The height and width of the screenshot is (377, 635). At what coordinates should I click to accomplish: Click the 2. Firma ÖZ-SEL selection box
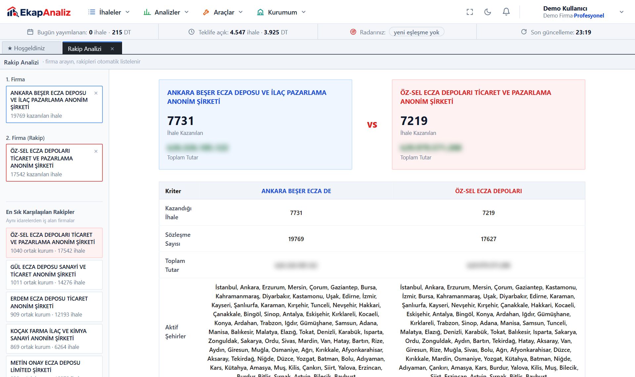(x=54, y=162)
